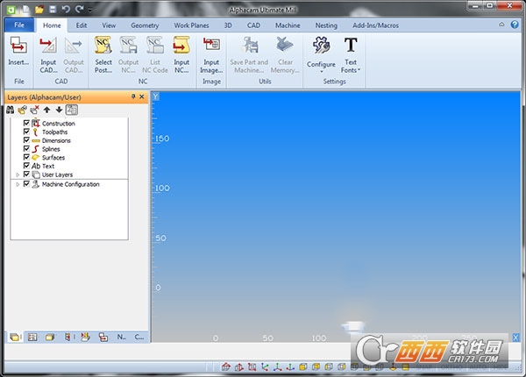Viewport: 526px width, 377px height.
Task: Select the Layers tab at panel bottom
Action: point(14,337)
